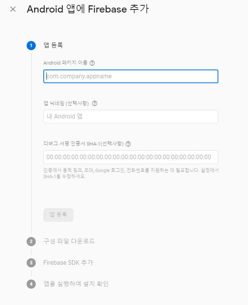Image resolution: width=248 pixels, height=305 pixels.
Task: Close the Add Firebase to Android dialog
Action: point(13,9)
